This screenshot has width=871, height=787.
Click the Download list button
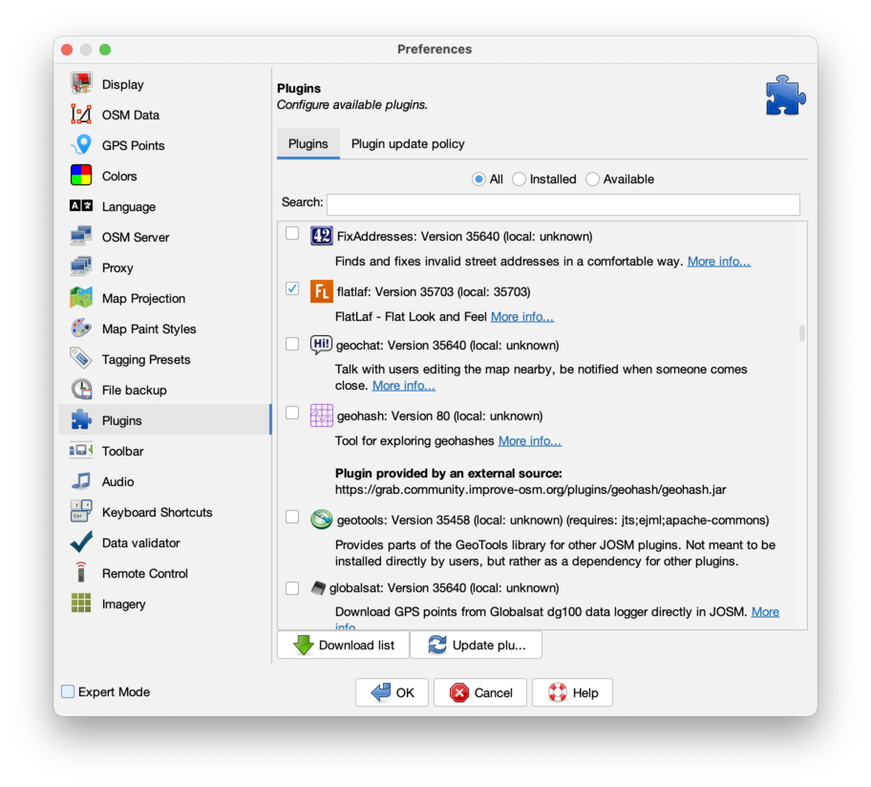[343, 645]
